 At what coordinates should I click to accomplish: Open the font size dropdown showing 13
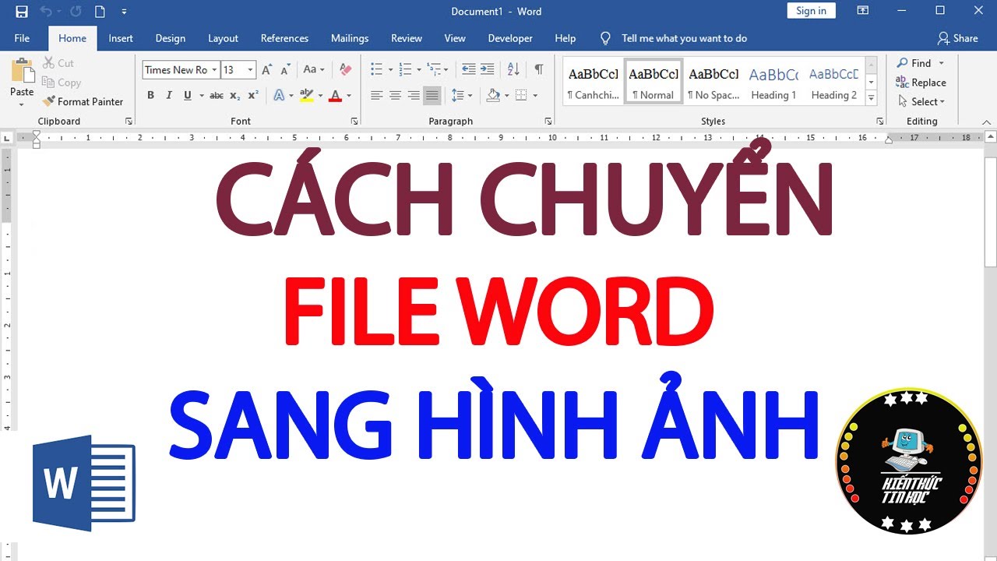[x=250, y=70]
